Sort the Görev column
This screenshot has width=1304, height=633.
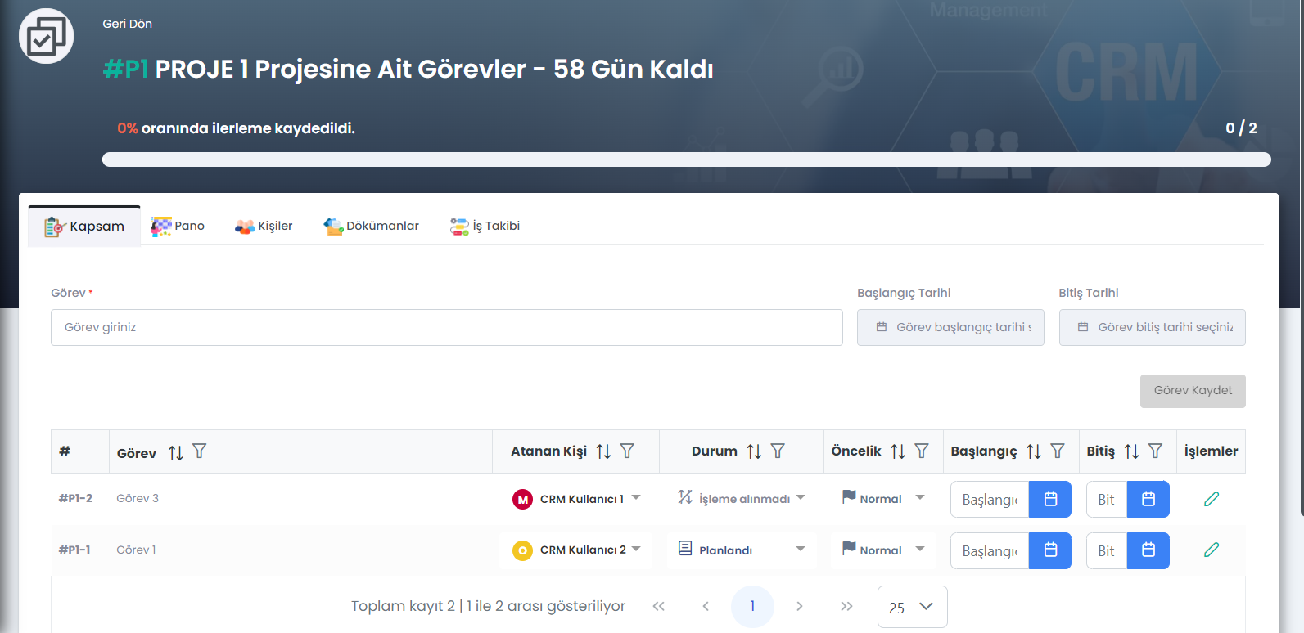pos(176,452)
